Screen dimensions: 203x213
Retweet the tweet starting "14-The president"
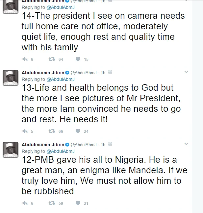52,59
